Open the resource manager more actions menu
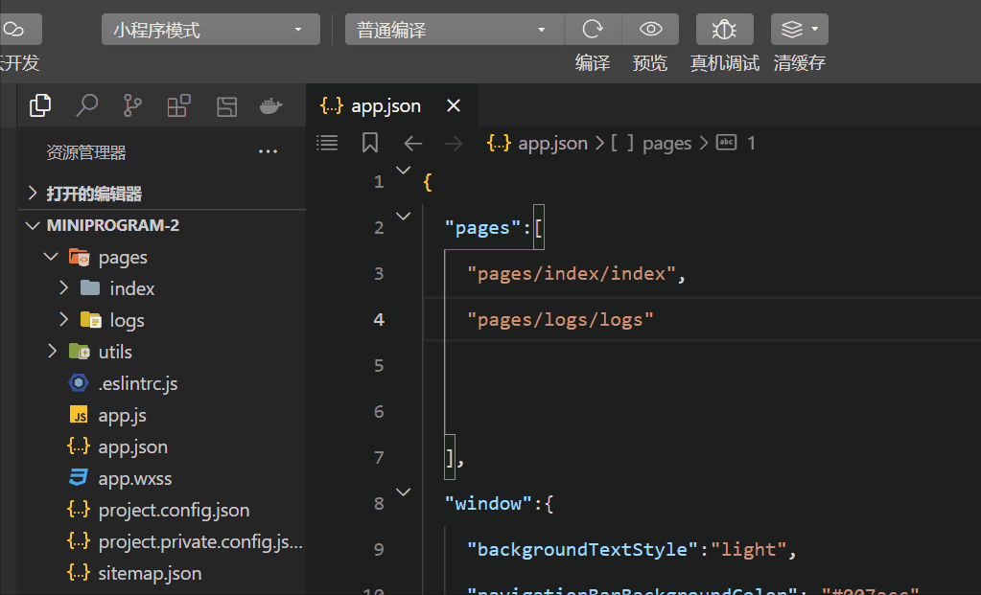Image resolution: width=981 pixels, height=595 pixels. [268, 151]
